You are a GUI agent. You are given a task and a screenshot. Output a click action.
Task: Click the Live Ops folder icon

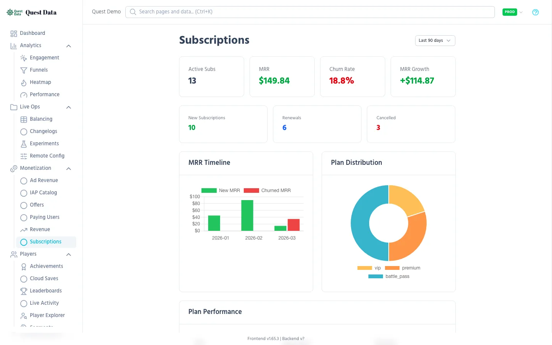(14, 107)
